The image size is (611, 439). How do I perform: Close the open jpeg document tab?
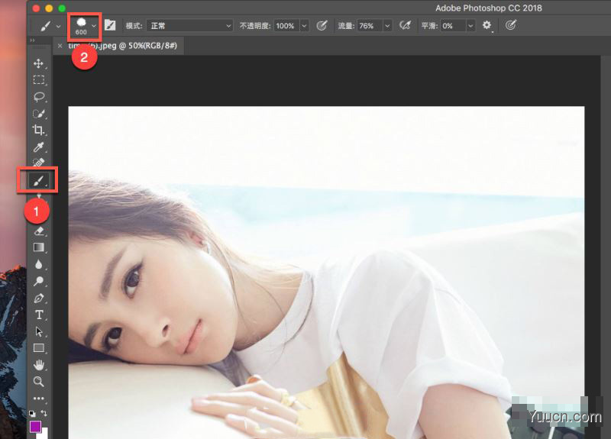60,46
